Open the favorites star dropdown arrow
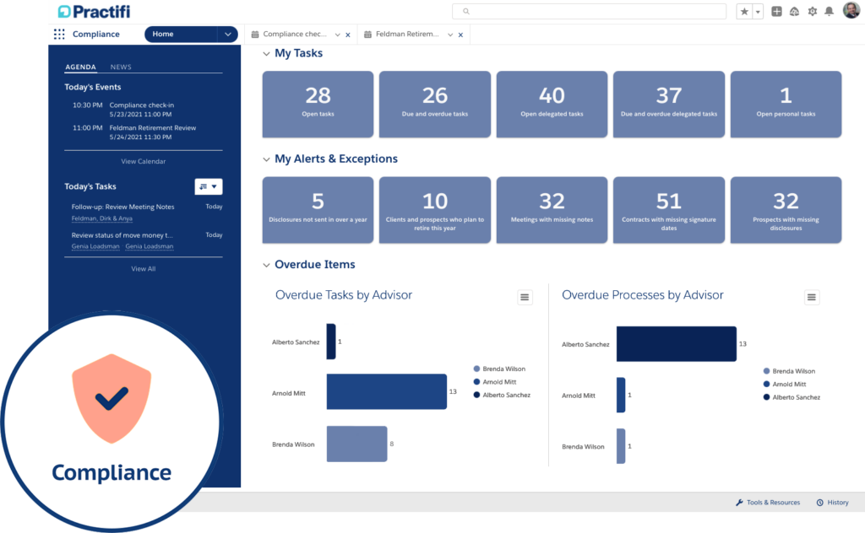 (x=756, y=12)
